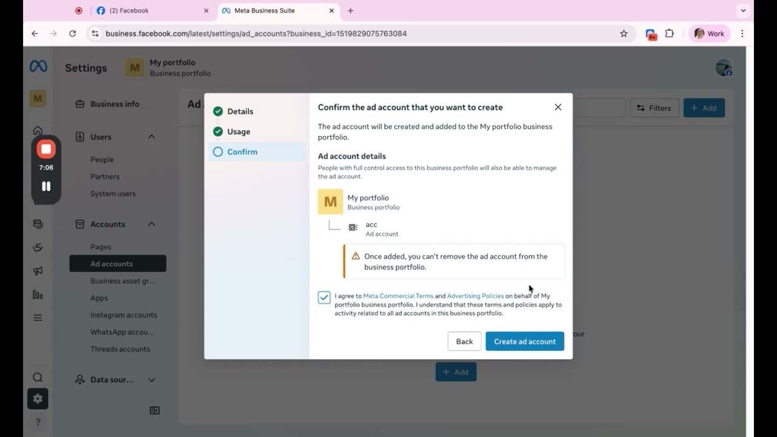The height and width of the screenshot is (437, 777).
Task: Click the yellow M portfolio icon in rail
Action: (38, 98)
